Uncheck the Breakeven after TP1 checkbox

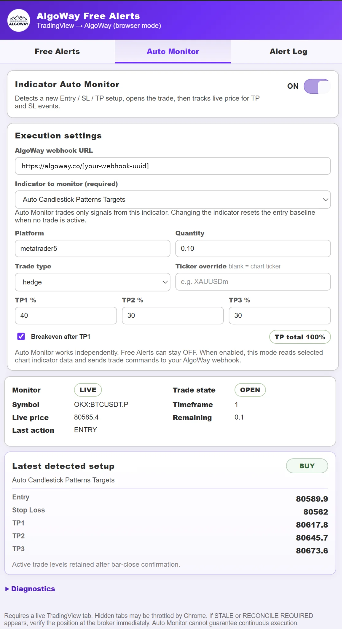(x=21, y=337)
